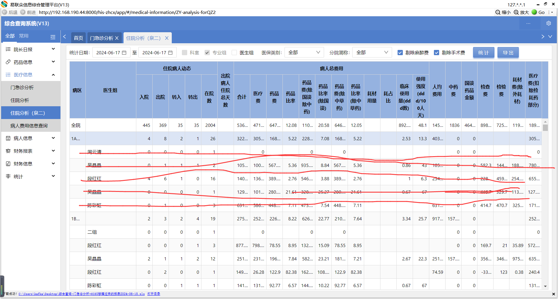
Task: Expand the 统计 menu
Action: tap(53, 176)
